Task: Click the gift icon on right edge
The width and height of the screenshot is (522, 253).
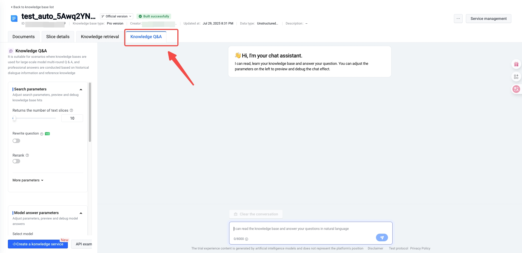Action: coord(516,64)
